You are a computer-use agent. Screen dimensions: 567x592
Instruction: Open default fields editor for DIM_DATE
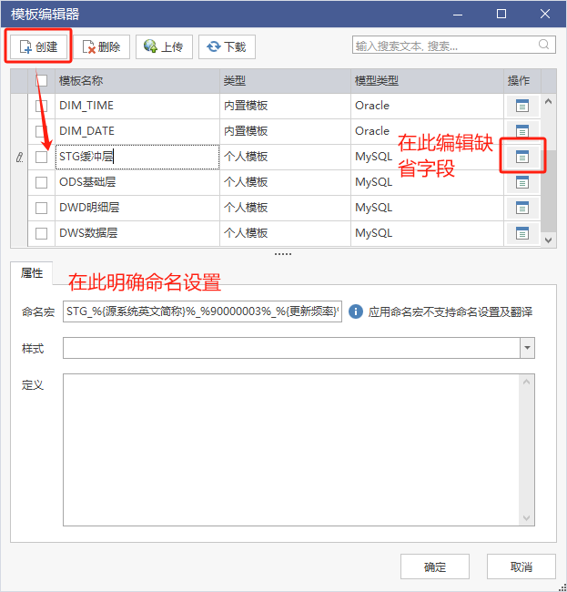(522, 131)
